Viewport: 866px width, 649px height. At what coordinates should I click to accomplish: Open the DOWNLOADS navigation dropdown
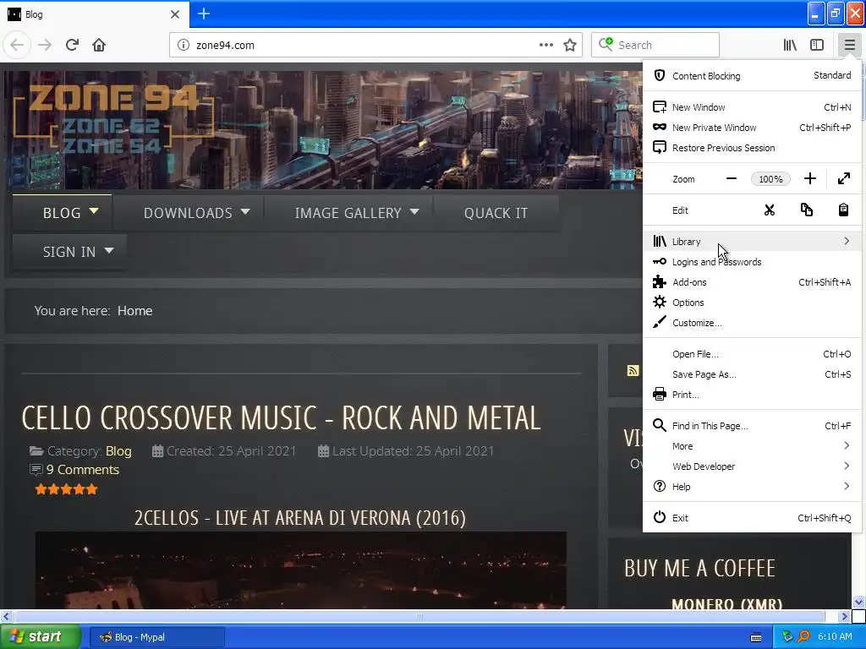[189, 212]
